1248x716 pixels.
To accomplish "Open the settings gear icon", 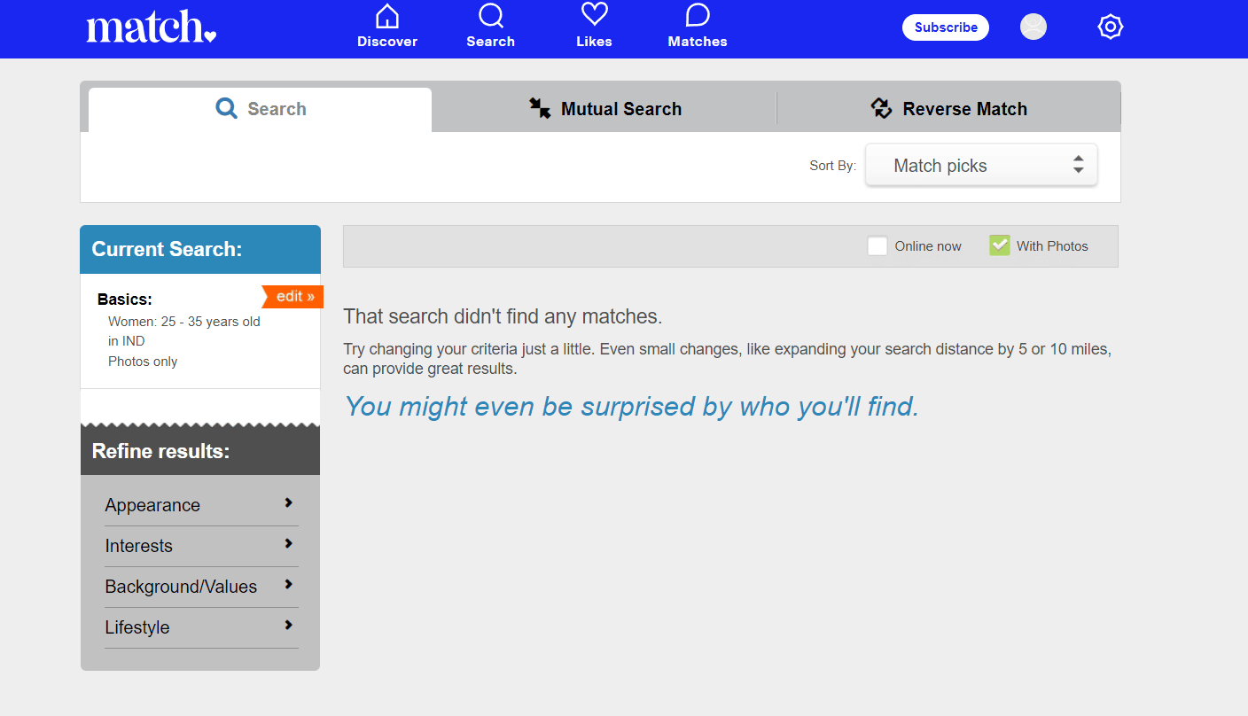I will tap(1111, 27).
